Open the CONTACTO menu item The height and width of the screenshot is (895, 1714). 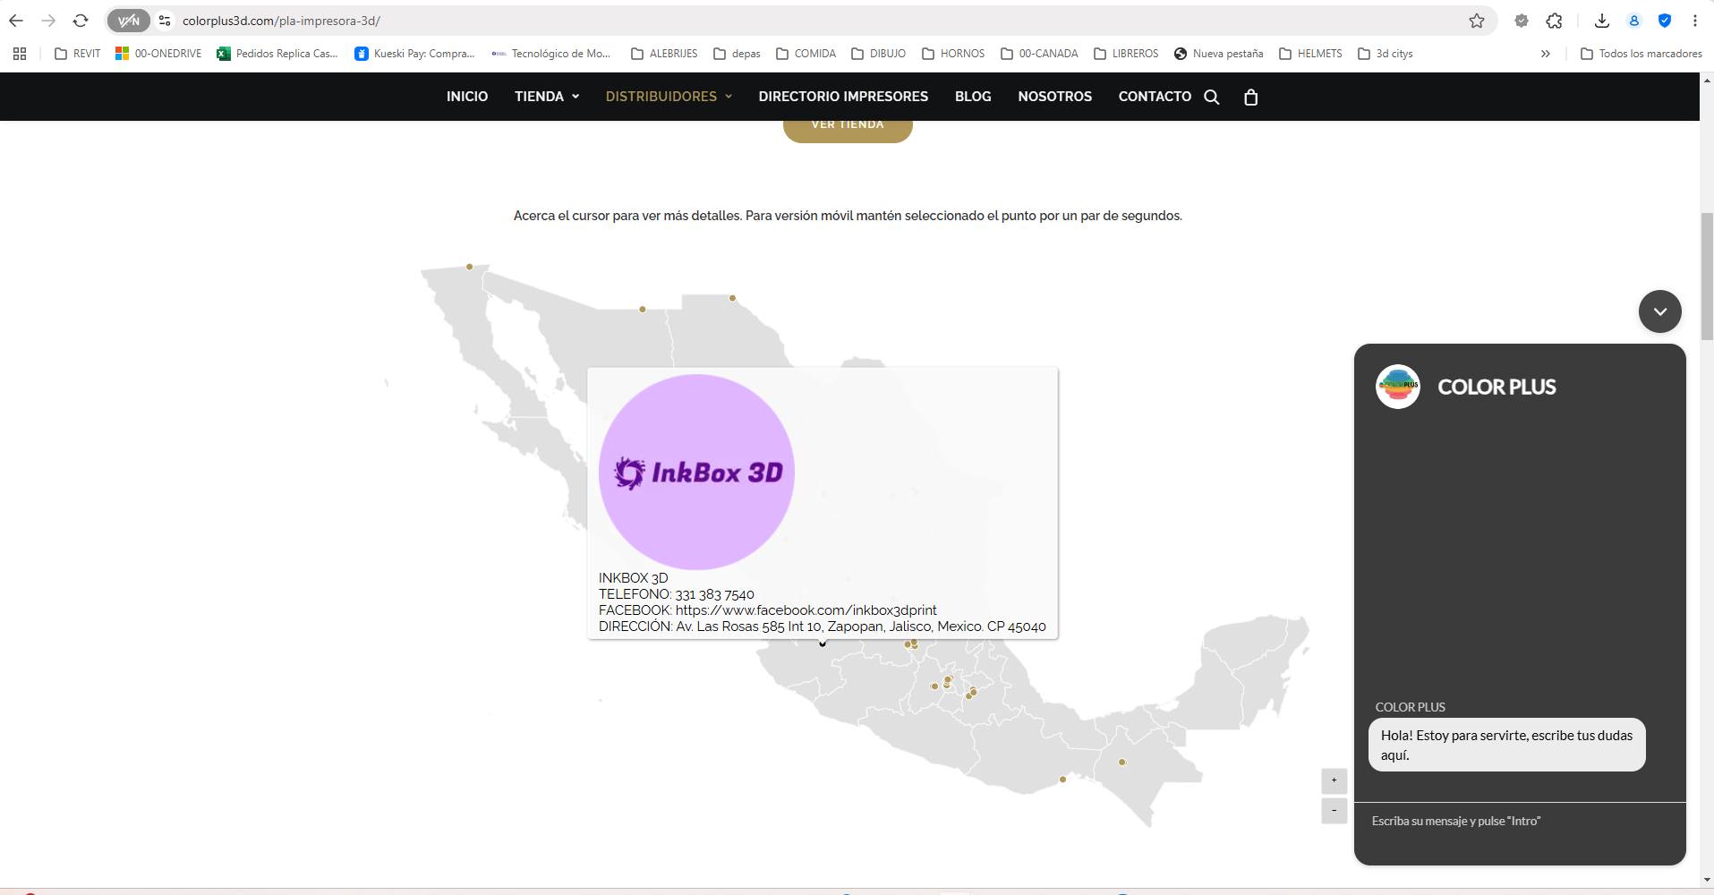[x=1155, y=97]
